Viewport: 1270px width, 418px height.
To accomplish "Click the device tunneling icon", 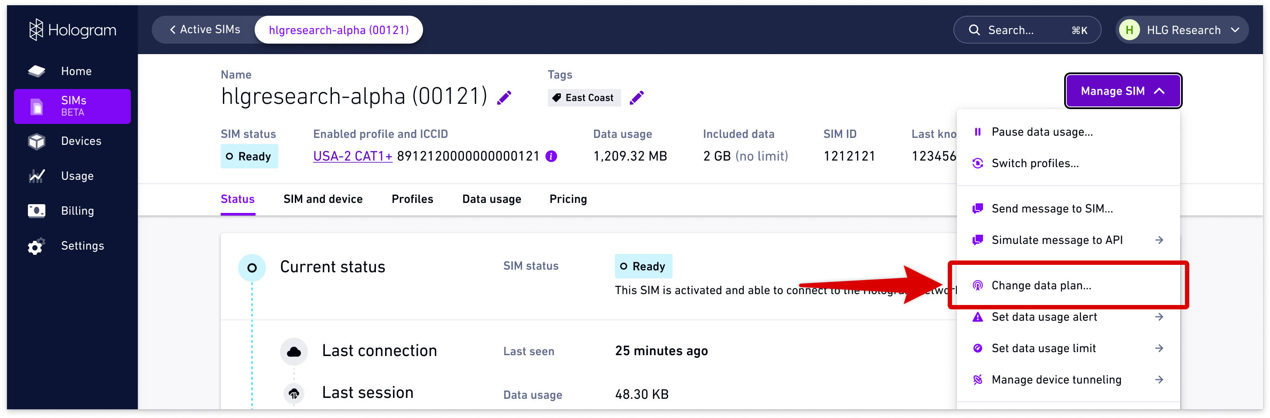I will pyautogui.click(x=978, y=380).
